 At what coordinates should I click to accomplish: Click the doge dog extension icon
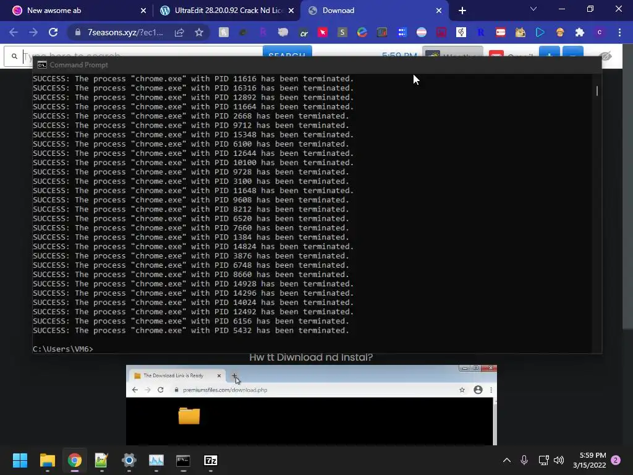pos(520,32)
